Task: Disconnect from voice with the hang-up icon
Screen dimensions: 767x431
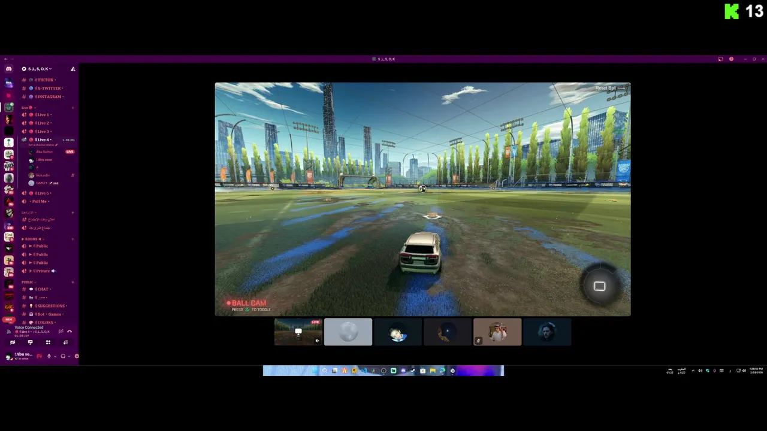Action: tap(70, 332)
